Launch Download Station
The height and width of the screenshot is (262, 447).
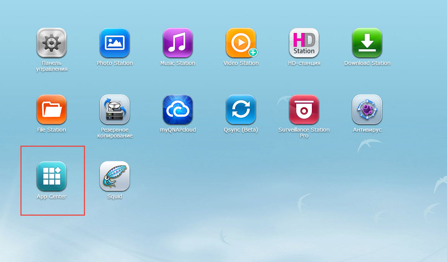coord(367,43)
